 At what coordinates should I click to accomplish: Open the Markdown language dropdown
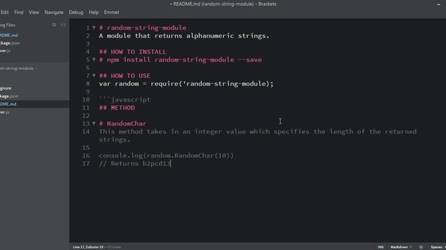click(401, 247)
